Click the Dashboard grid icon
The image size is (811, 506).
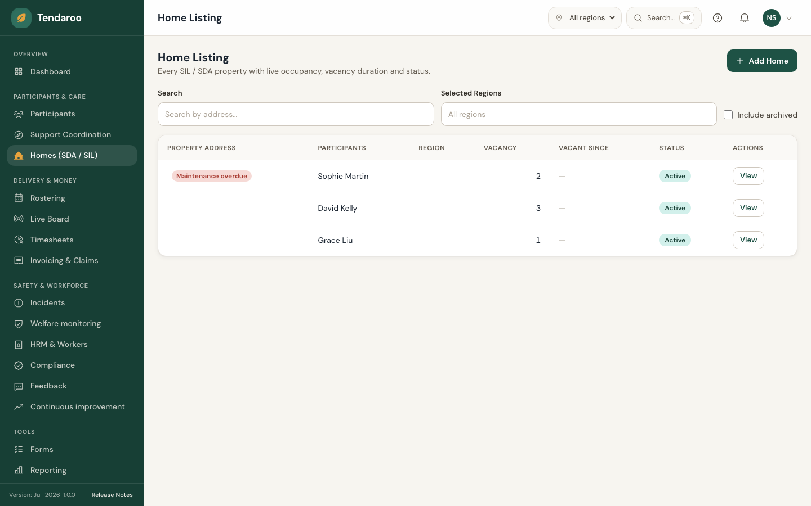(19, 71)
